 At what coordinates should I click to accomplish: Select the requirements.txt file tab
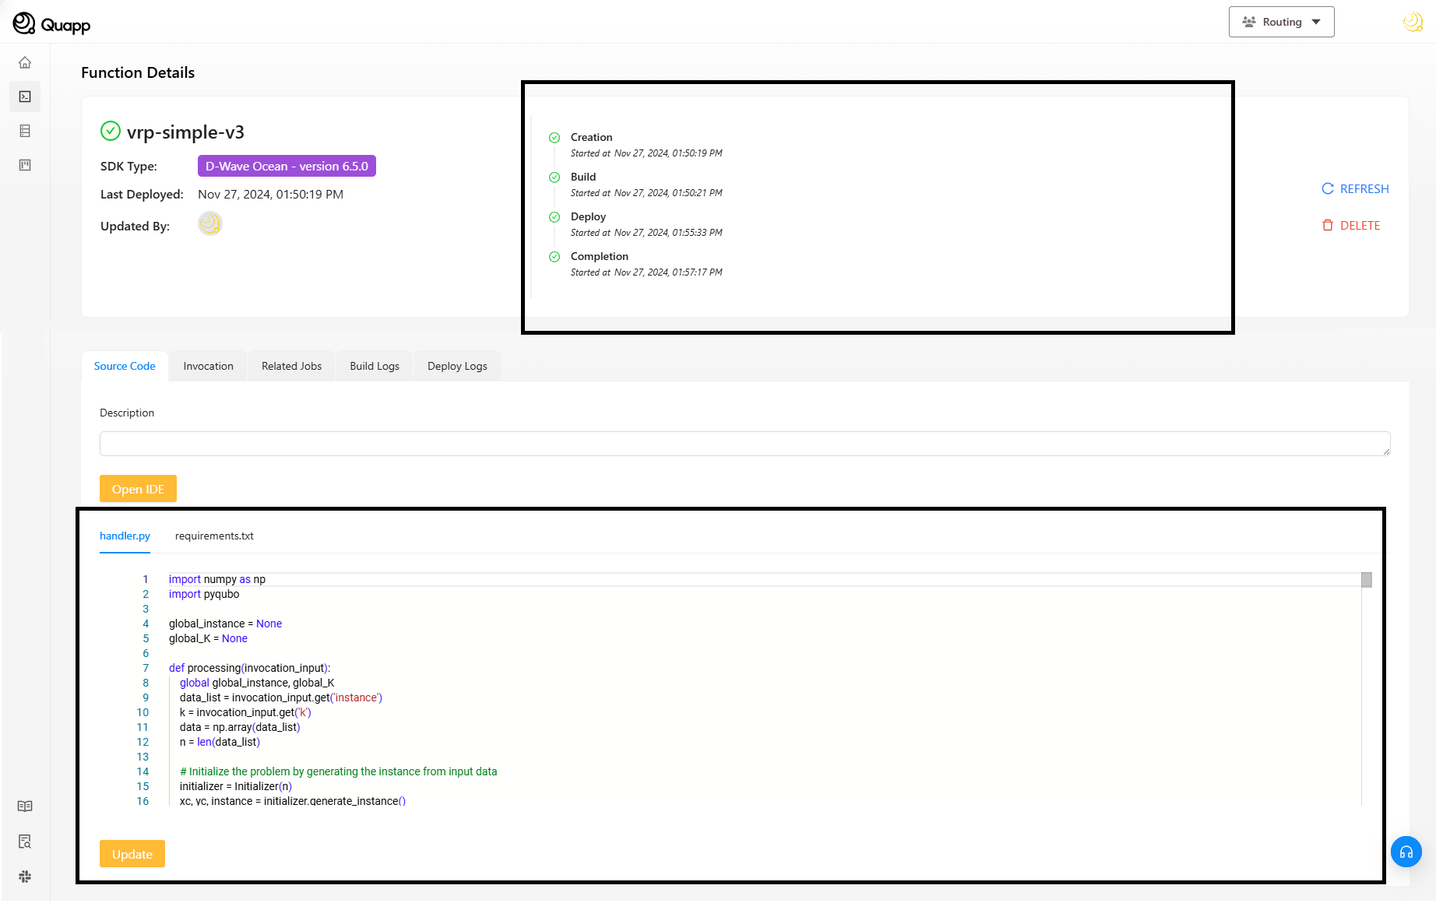coord(214,536)
